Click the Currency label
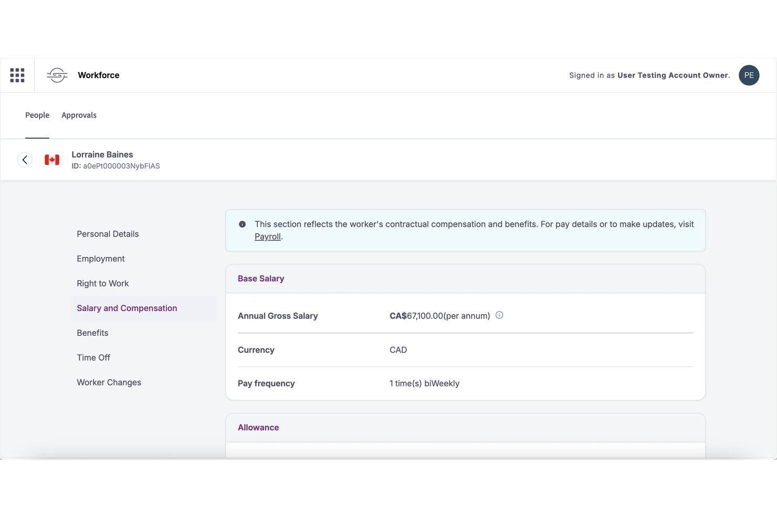The height and width of the screenshot is (518, 777). 256,350
